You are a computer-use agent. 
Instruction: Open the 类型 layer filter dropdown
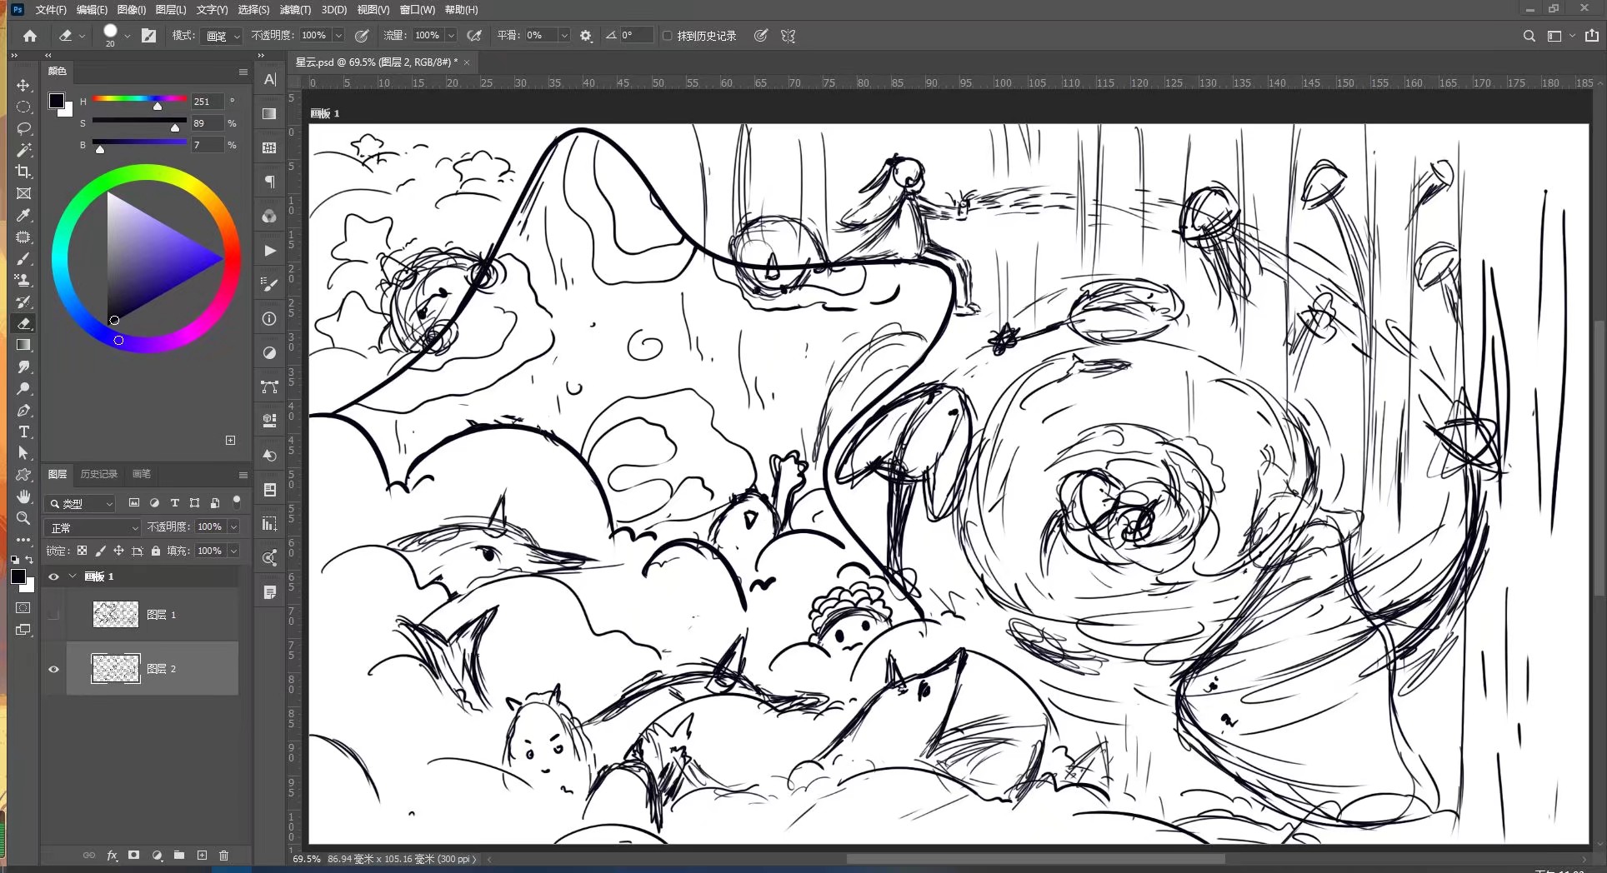pos(80,503)
